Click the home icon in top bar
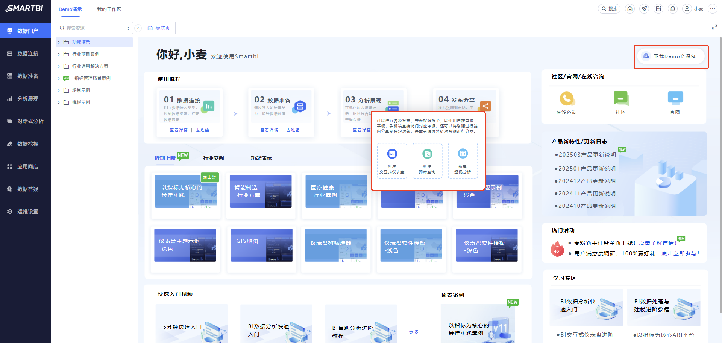The image size is (722, 343). pos(630,9)
